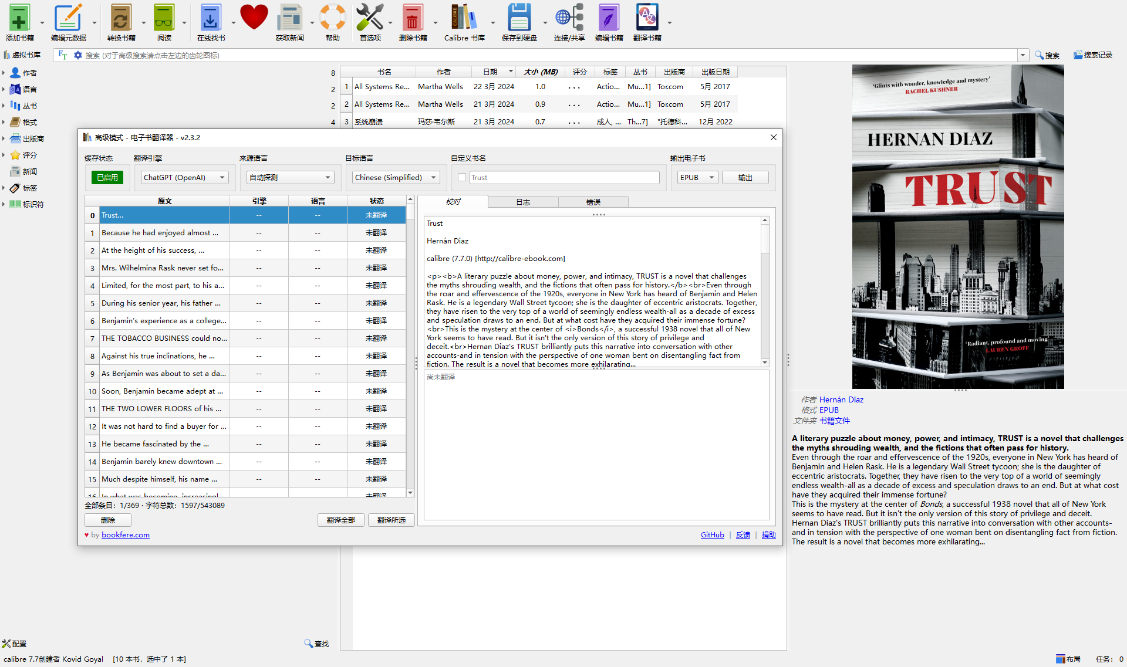The width and height of the screenshot is (1127, 667).
Task: Click the Hernán Diaz author link
Action: point(841,399)
